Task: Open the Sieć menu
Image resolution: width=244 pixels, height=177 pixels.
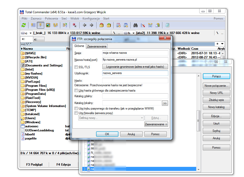Action: (x=64, y=19)
